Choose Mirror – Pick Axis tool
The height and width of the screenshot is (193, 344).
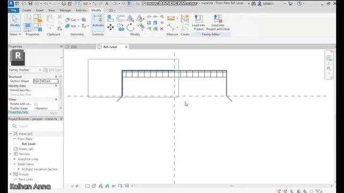(x=130, y=18)
